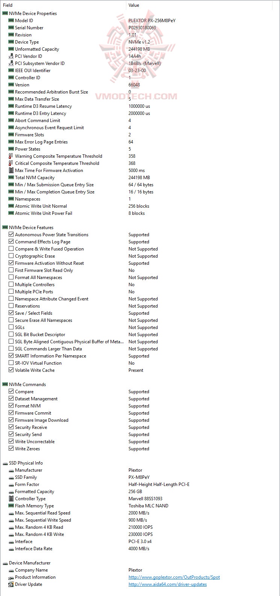Click the Product Information icon
Viewport: 280px width, 596px height.
pos(11,577)
